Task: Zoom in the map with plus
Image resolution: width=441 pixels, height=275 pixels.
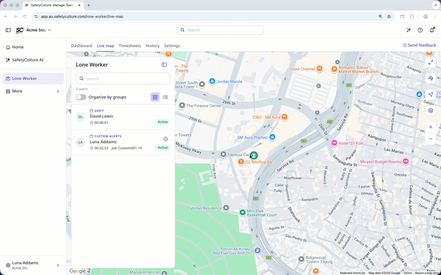Action: click(x=431, y=127)
